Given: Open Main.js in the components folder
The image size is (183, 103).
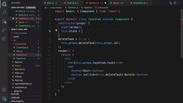Looking at the screenshot, I should [x=25, y=51].
